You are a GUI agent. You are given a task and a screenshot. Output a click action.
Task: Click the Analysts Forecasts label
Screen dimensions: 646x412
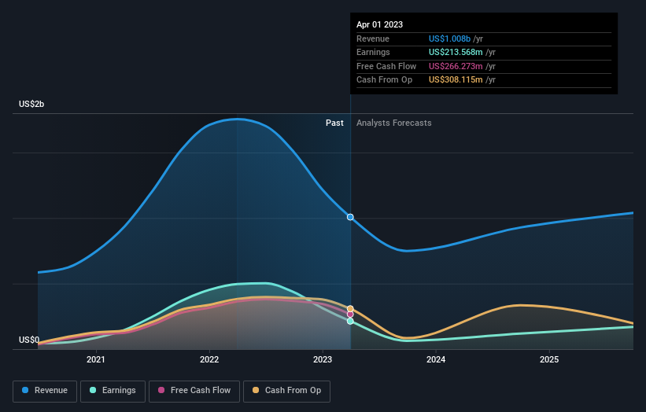pyautogui.click(x=394, y=123)
